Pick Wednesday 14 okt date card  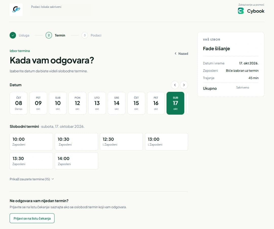pos(117,103)
